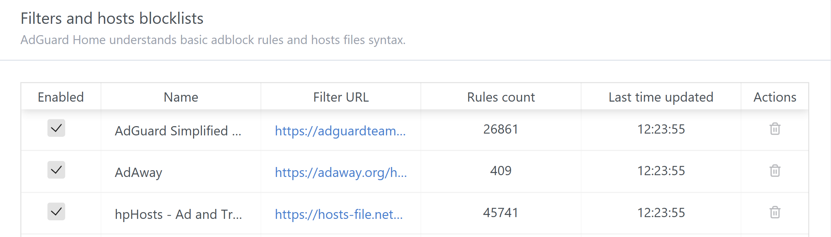This screenshot has width=831, height=237.
Task: Click the hpHosts - Ad and Tr... name
Action: [x=178, y=214]
